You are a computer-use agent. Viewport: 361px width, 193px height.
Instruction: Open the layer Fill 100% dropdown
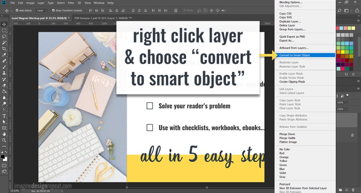pyautogui.click(x=347, y=109)
